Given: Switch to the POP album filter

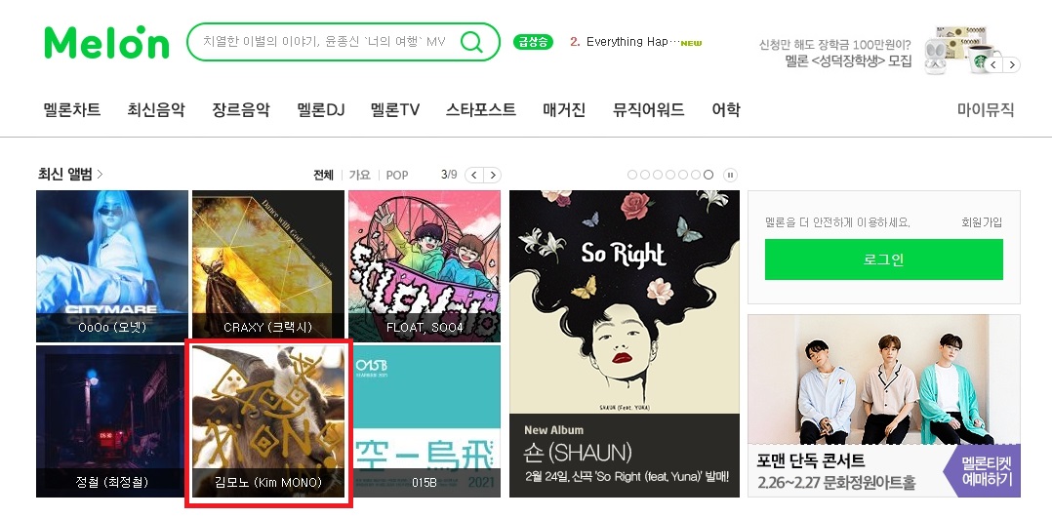Looking at the screenshot, I should pos(397,176).
